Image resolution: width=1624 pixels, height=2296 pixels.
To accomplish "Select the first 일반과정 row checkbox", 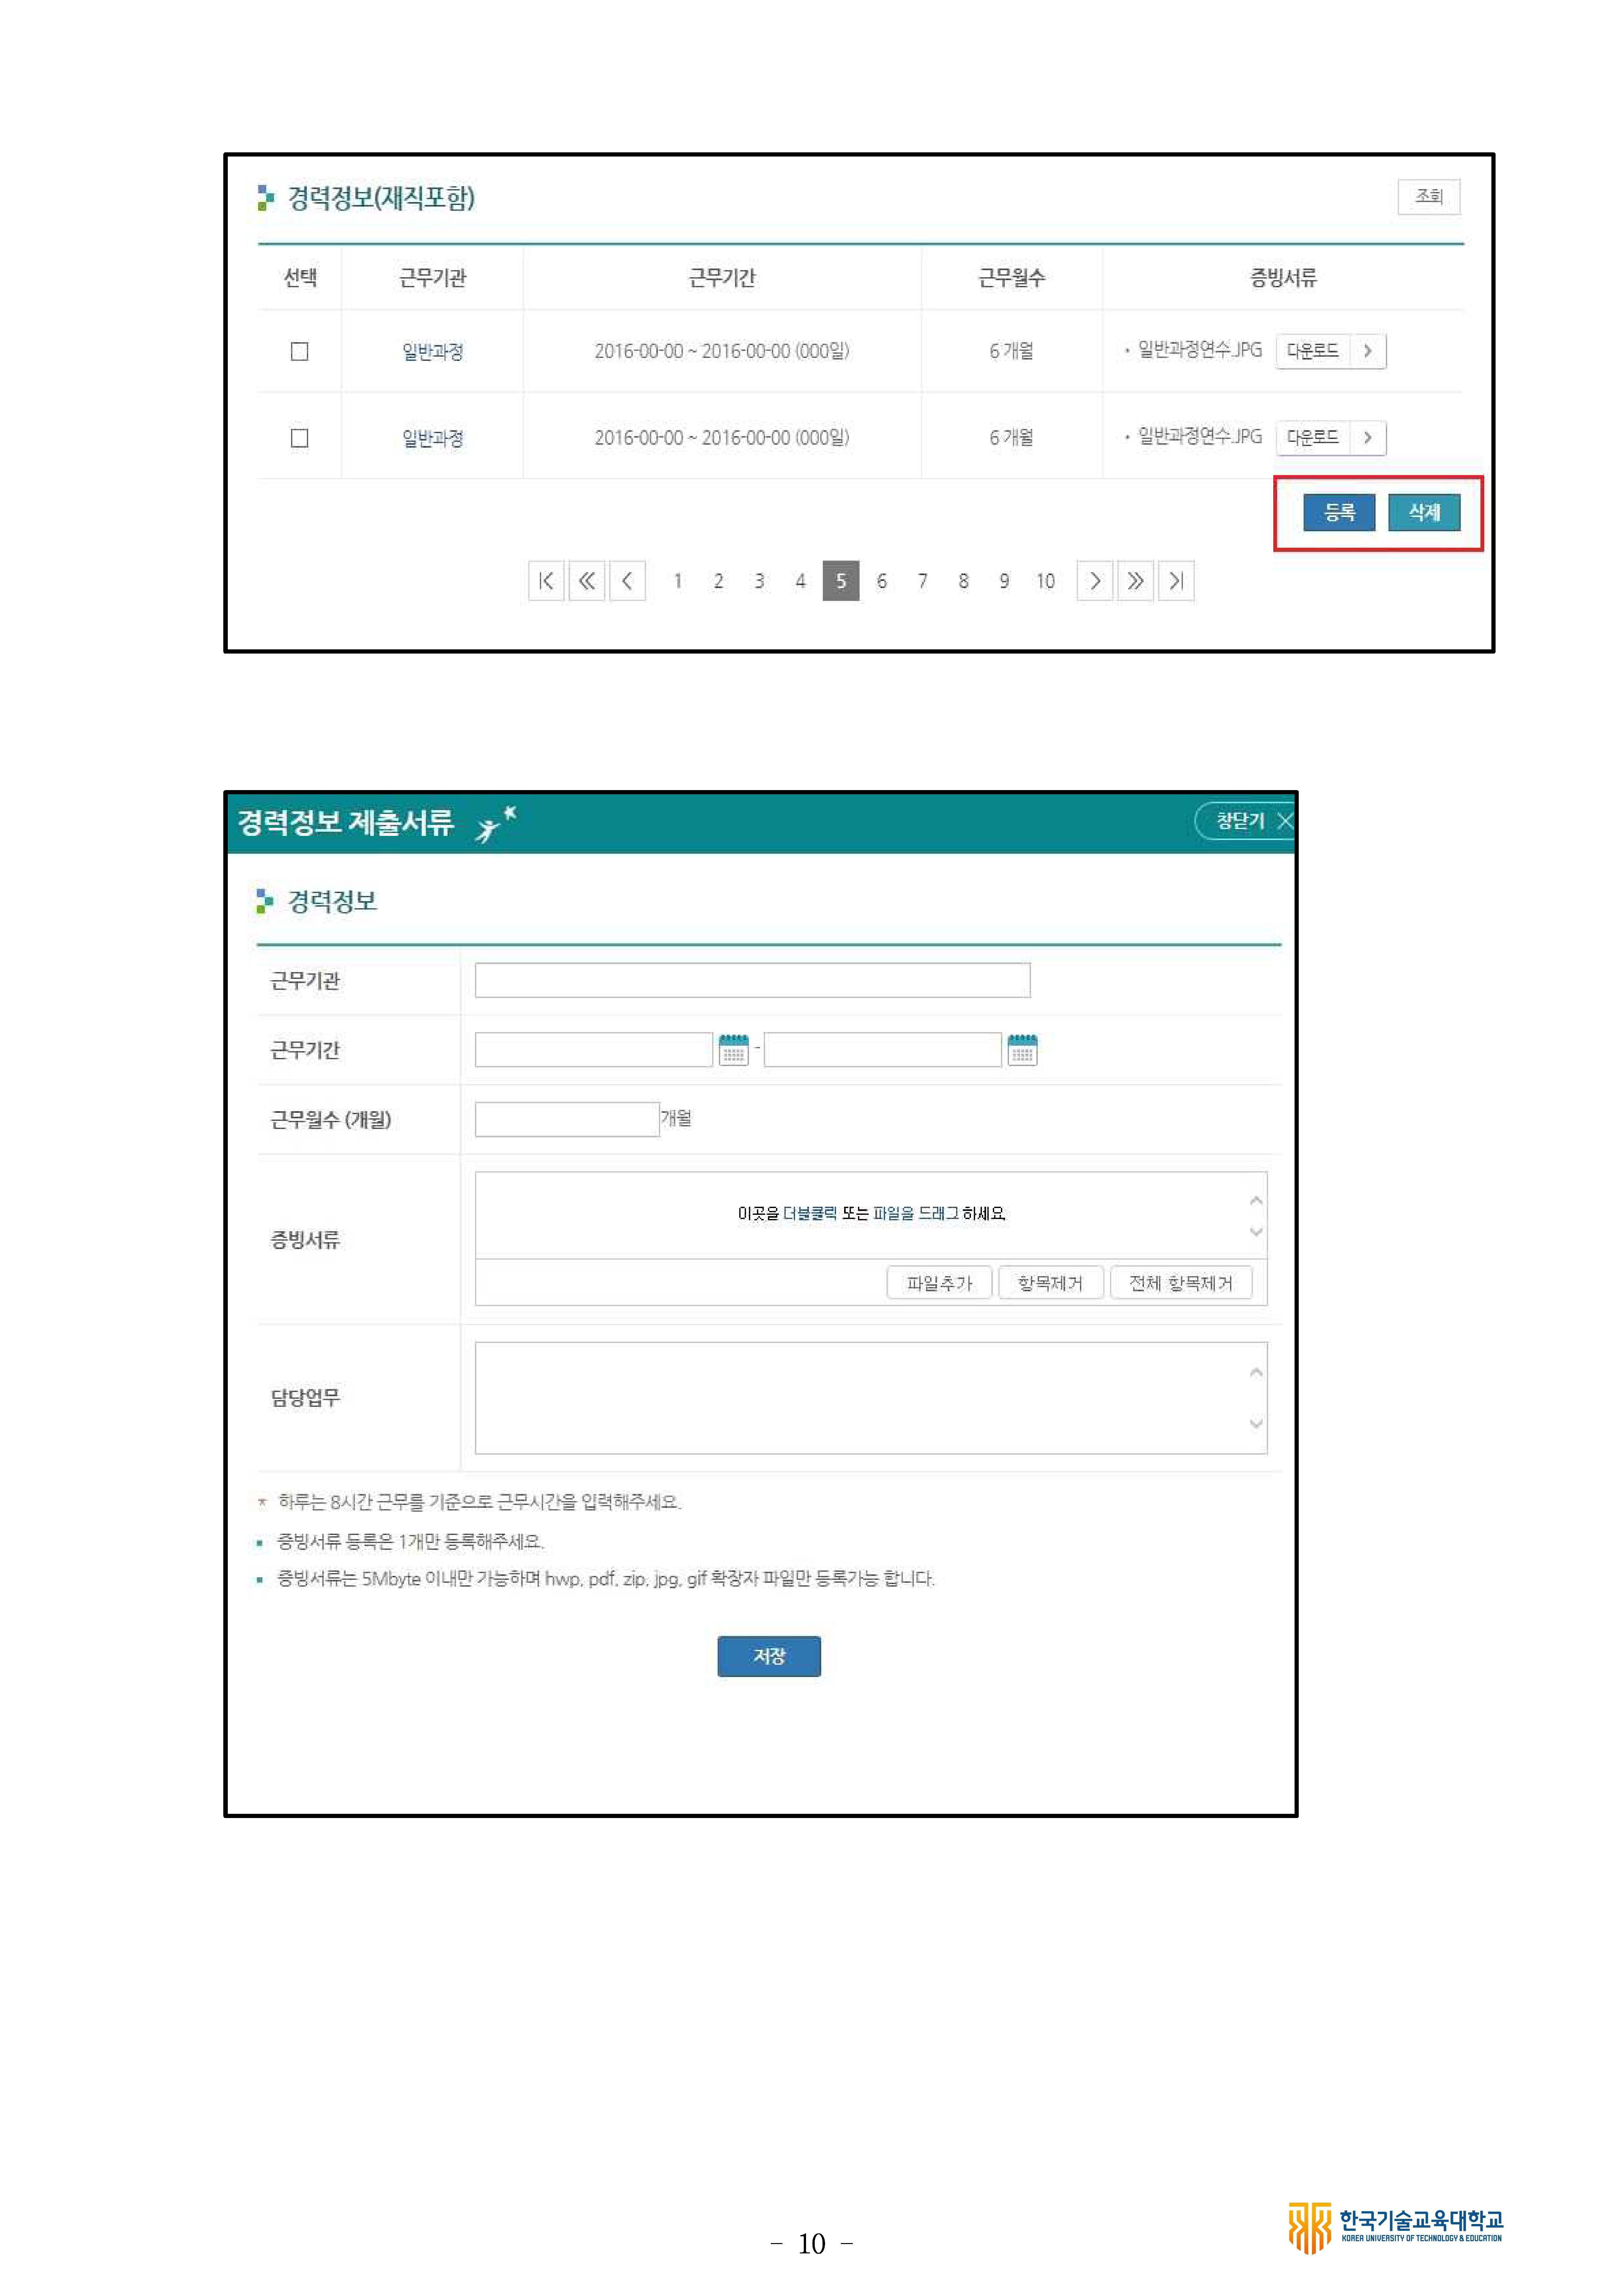I will click(x=299, y=351).
